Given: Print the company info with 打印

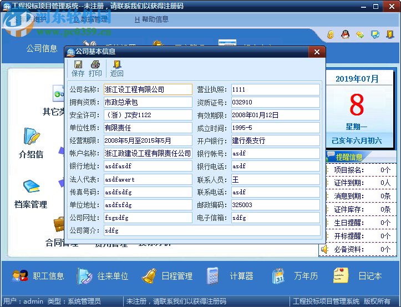Looking at the screenshot, I should click(95, 69).
